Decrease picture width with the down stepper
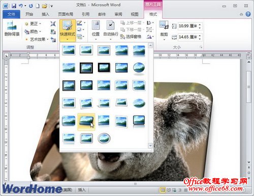254x196 pixels. coord(200,39)
